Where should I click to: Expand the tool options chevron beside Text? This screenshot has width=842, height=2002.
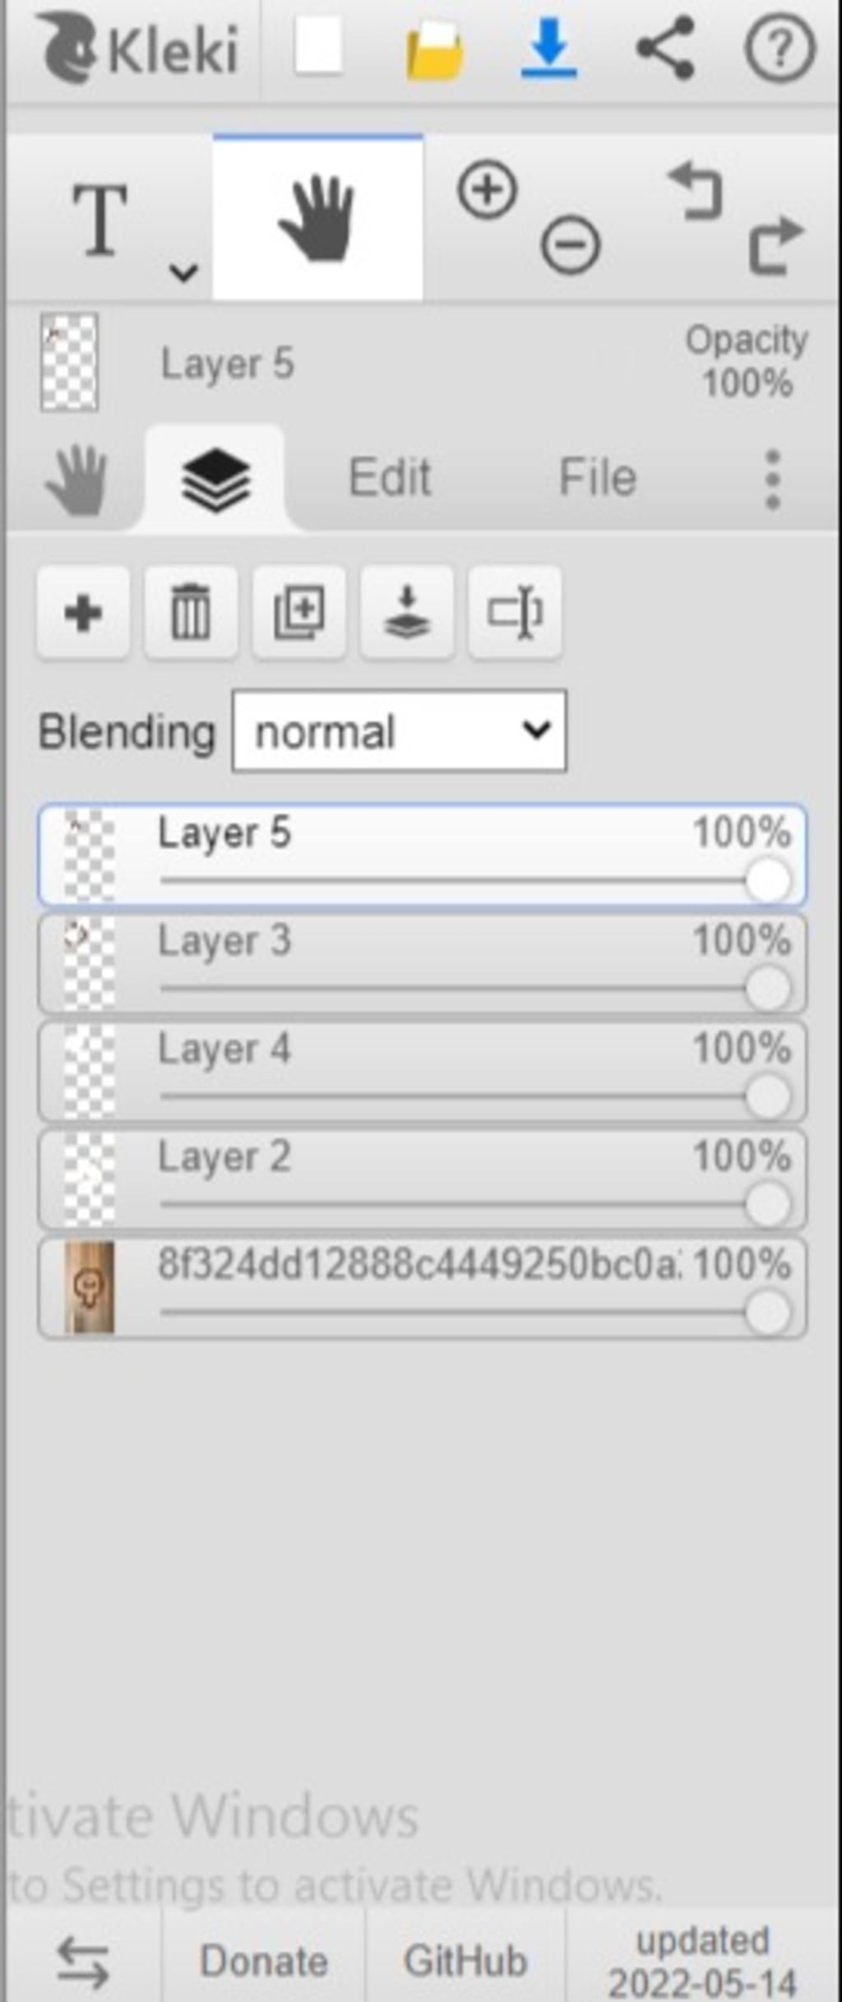click(183, 271)
